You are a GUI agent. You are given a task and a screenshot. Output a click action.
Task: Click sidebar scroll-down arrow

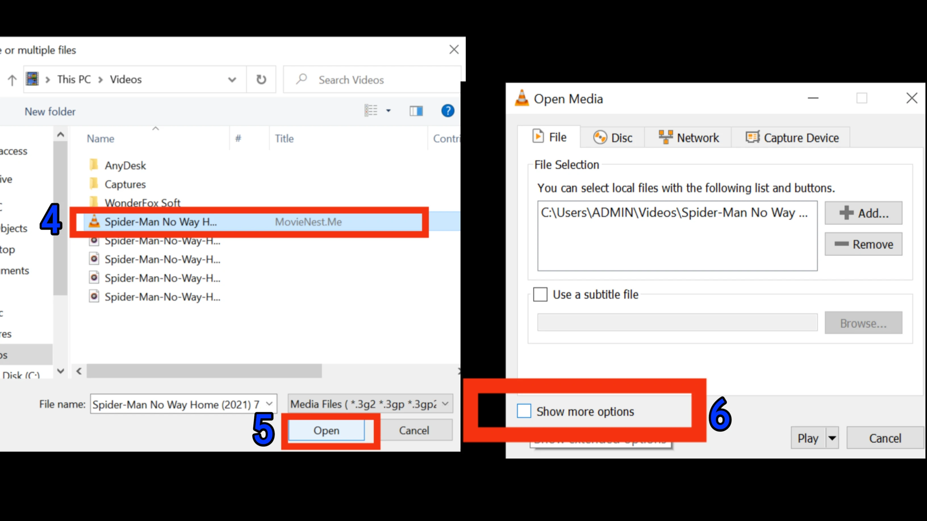(60, 371)
